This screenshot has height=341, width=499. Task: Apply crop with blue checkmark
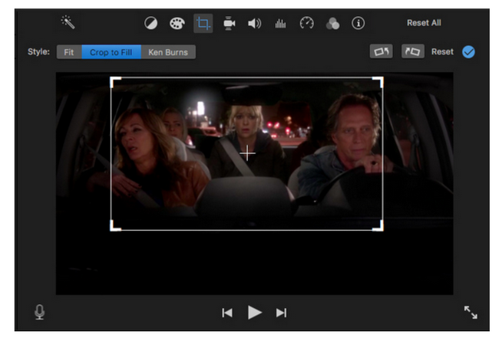pyautogui.click(x=468, y=52)
